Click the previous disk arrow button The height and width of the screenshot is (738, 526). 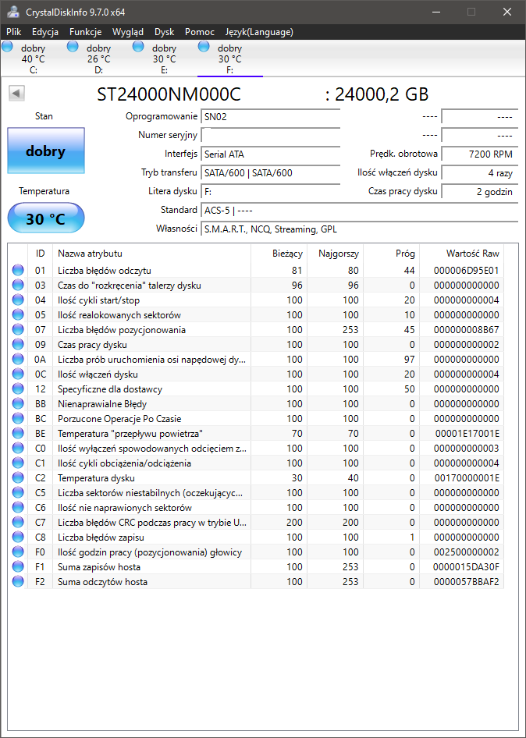point(16,94)
